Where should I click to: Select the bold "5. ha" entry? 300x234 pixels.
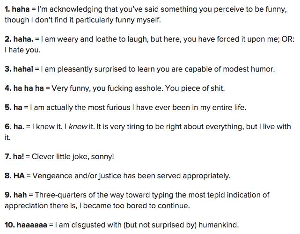(14, 107)
